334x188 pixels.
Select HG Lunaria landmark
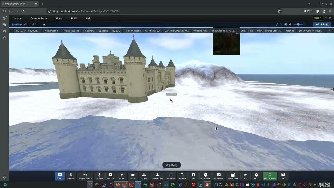(x=89, y=31)
